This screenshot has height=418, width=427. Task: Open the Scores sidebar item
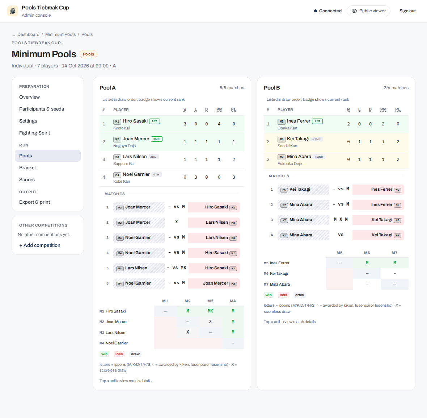[48, 179]
